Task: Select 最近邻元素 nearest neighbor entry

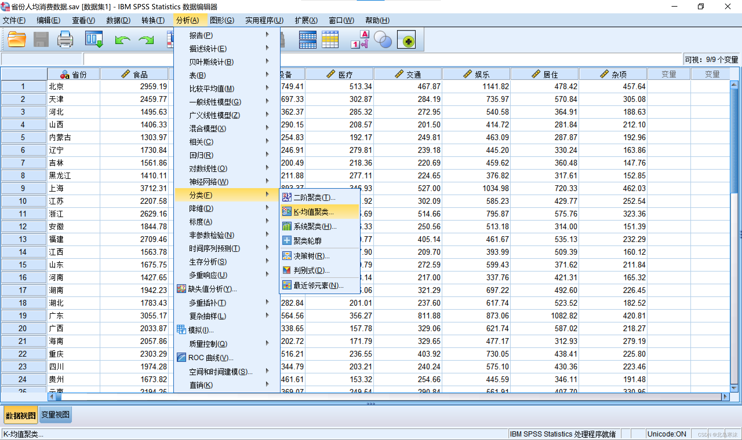Action: pyautogui.click(x=320, y=285)
